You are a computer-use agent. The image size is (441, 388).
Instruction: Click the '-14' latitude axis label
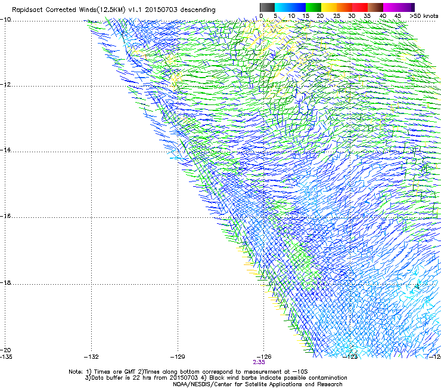(x=5, y=150)
